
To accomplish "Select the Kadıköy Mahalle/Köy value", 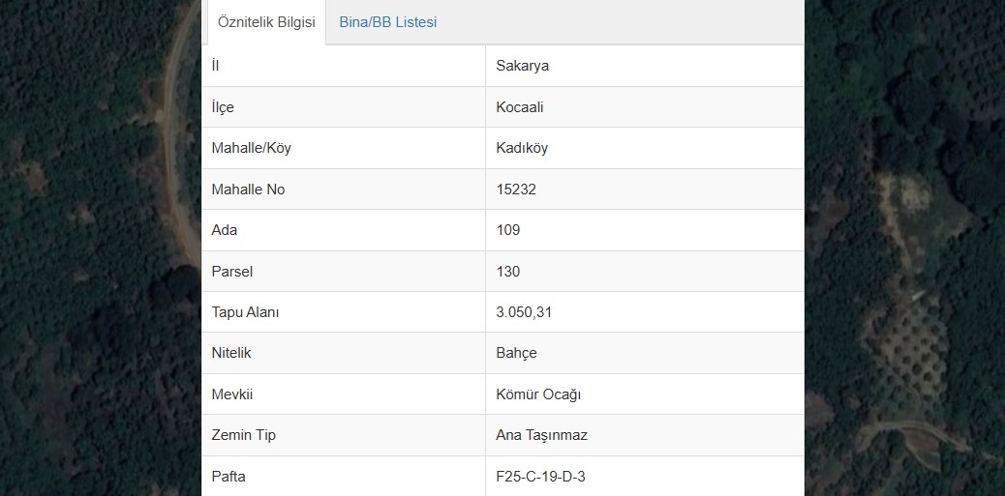I will pos(522,148).
